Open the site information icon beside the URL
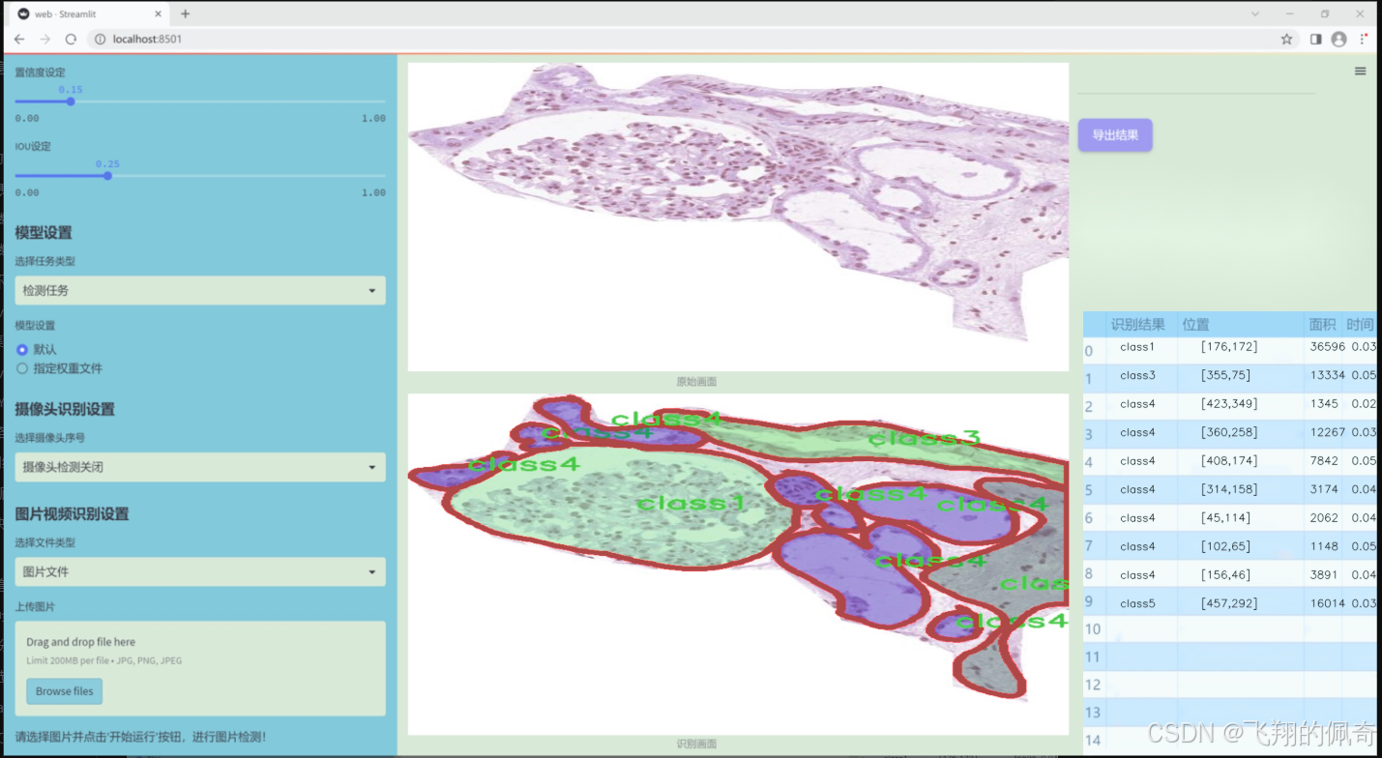The image size is (1382, 758). [100, 39]
